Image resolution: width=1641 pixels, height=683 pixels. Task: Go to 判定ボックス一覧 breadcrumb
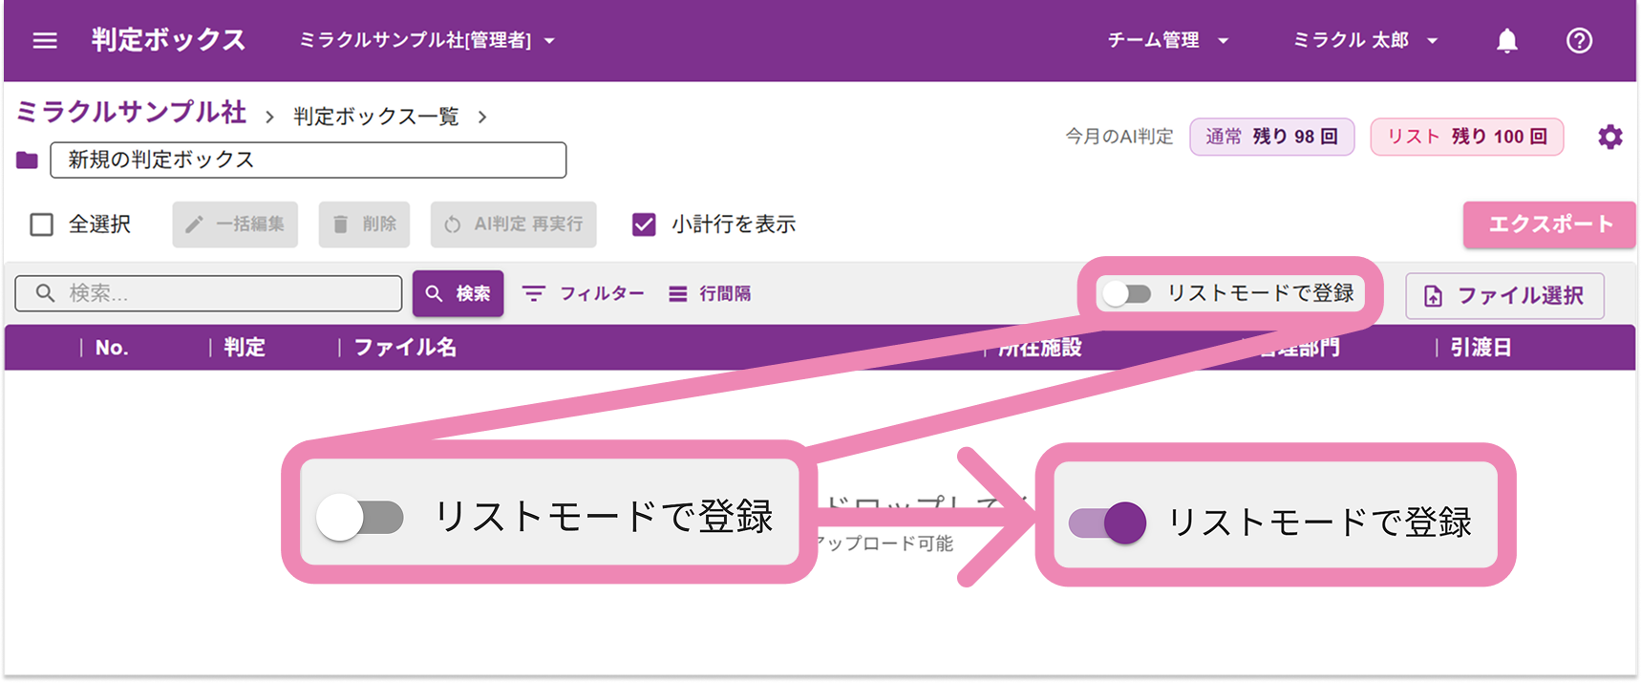point(376,117)
